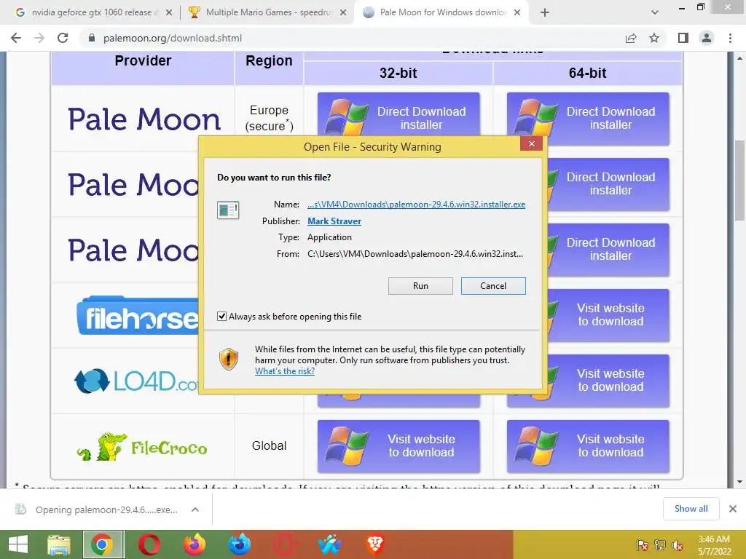The width and height of the screenshot is (746, 559).
Task: Click the scrollbar down arrow
Action: (x=740, y=482)
